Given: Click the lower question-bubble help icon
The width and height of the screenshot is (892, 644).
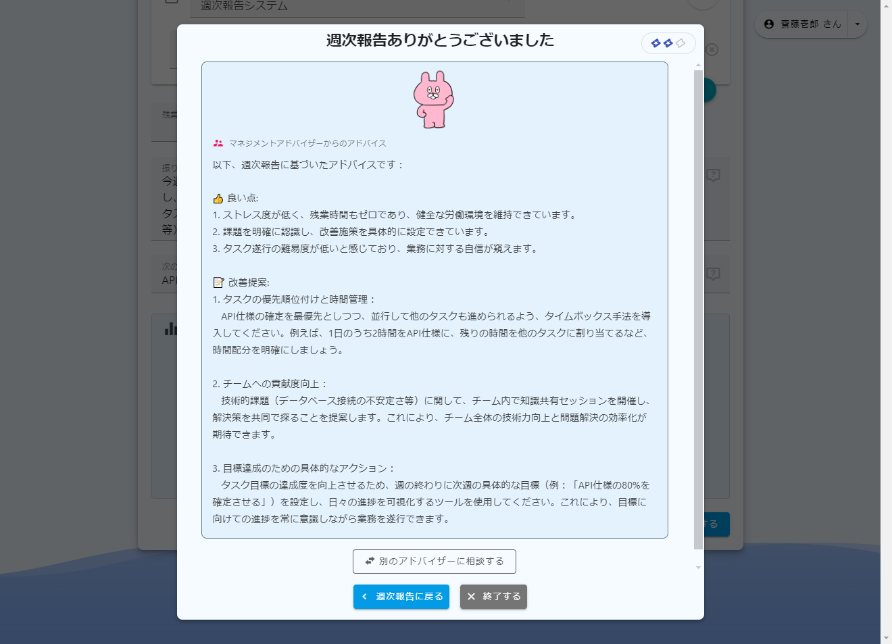Looking at the screenshot, I should pos(714,274).
